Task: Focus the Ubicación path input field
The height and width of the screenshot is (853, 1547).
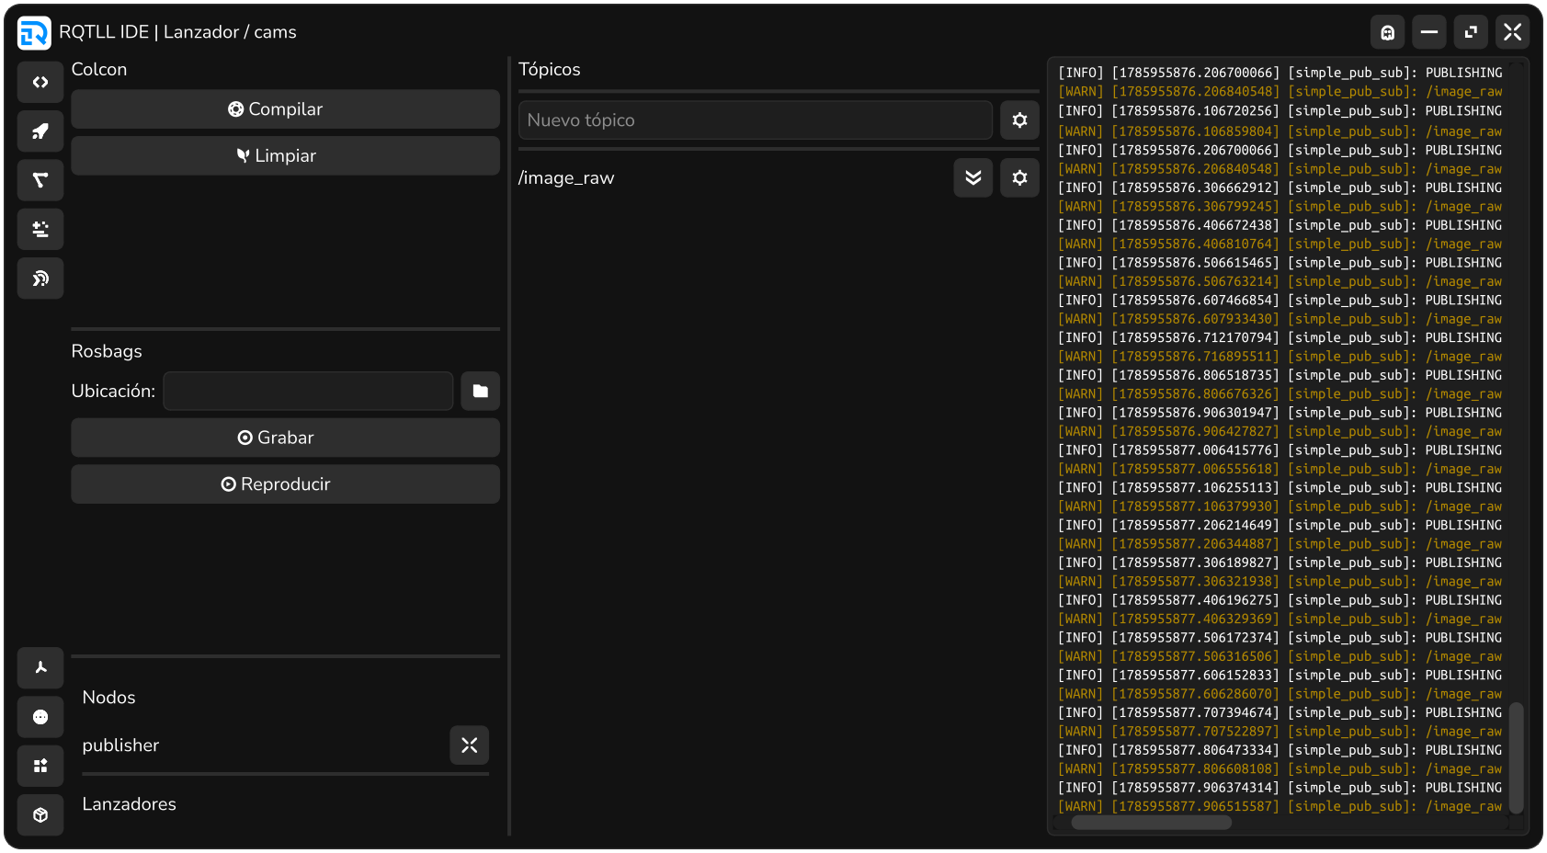Action: point(309,391)
